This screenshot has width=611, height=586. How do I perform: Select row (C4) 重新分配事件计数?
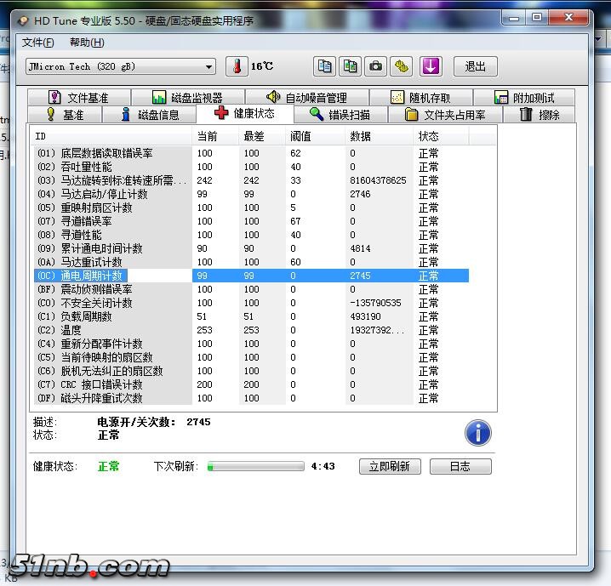pyautogui.click(x=251, y=344)
